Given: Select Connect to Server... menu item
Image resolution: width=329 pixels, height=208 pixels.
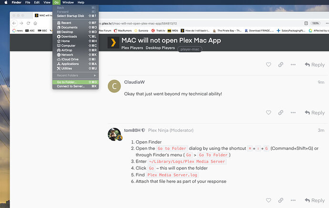Looking at the screenshot, I should tap(75, 86).
